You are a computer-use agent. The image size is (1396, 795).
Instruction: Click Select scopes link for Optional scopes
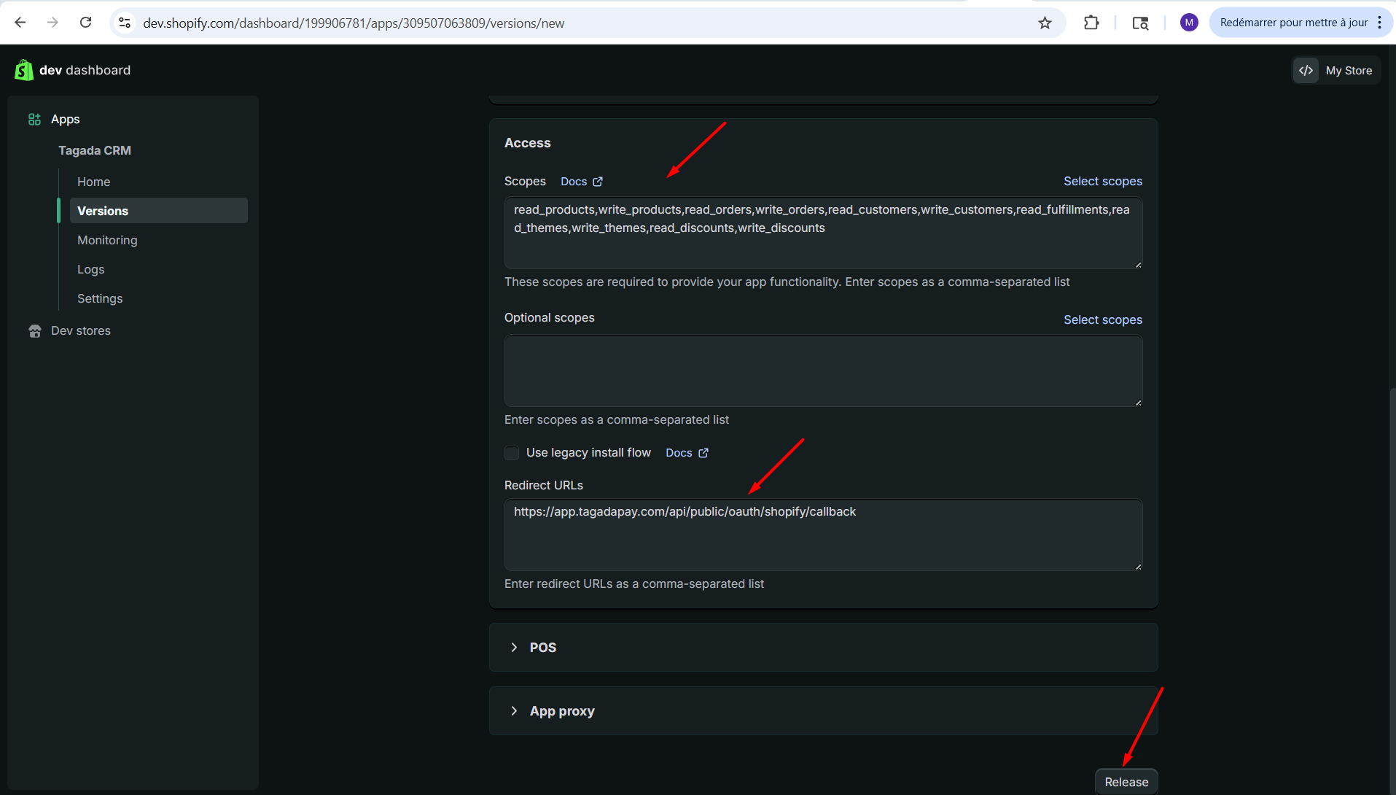point(1102,319)
